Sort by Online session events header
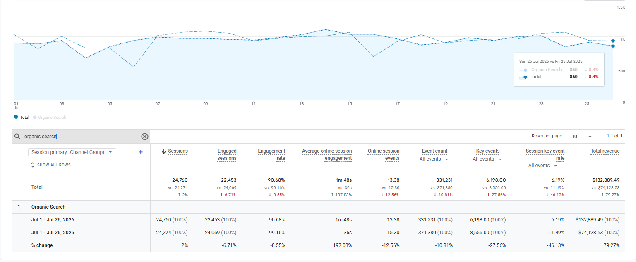The width and height of the screenshot is (636, 262). 384,154
